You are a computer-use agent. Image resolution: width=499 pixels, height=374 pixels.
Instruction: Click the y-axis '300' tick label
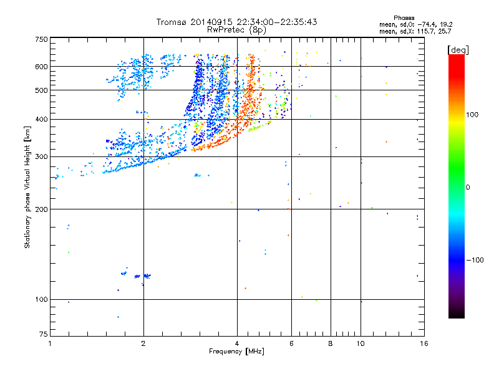[x=42, y=157]
